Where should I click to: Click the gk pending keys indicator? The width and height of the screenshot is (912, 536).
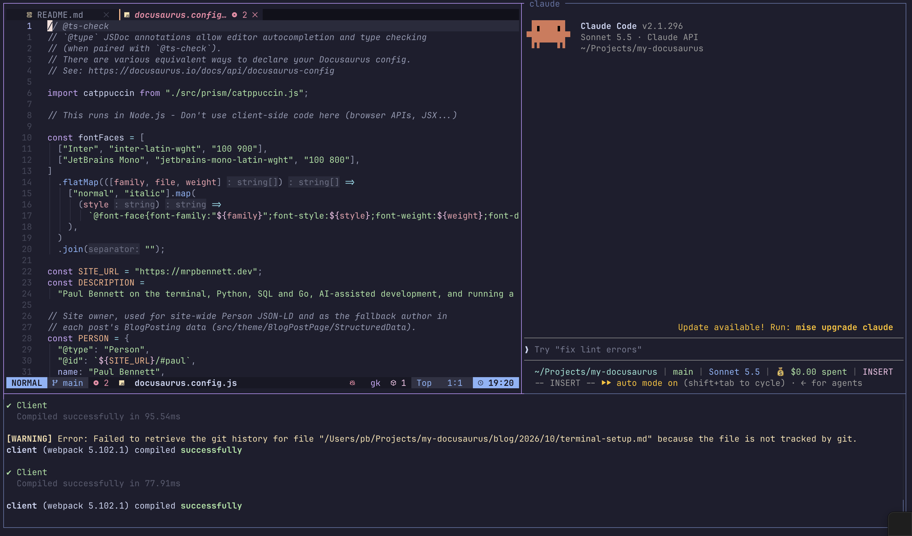[x=375, y=383]
